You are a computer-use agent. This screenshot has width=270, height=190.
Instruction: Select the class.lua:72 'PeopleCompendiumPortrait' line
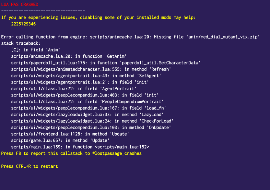[x=87, y=102]
